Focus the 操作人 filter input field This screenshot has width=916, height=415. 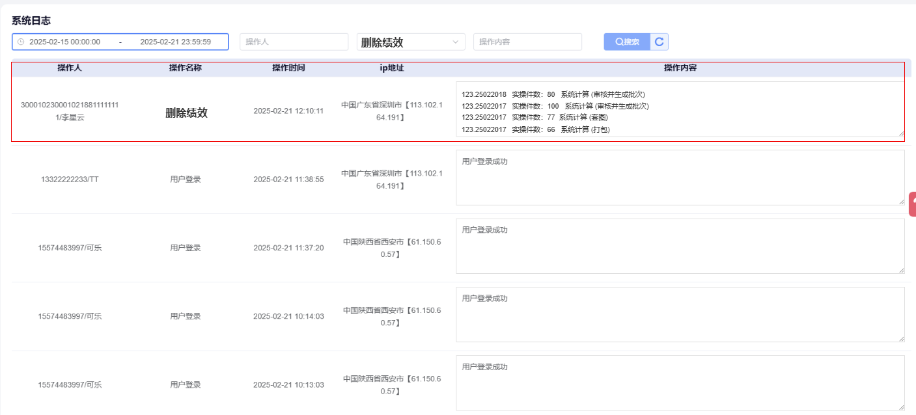[294, 42]
